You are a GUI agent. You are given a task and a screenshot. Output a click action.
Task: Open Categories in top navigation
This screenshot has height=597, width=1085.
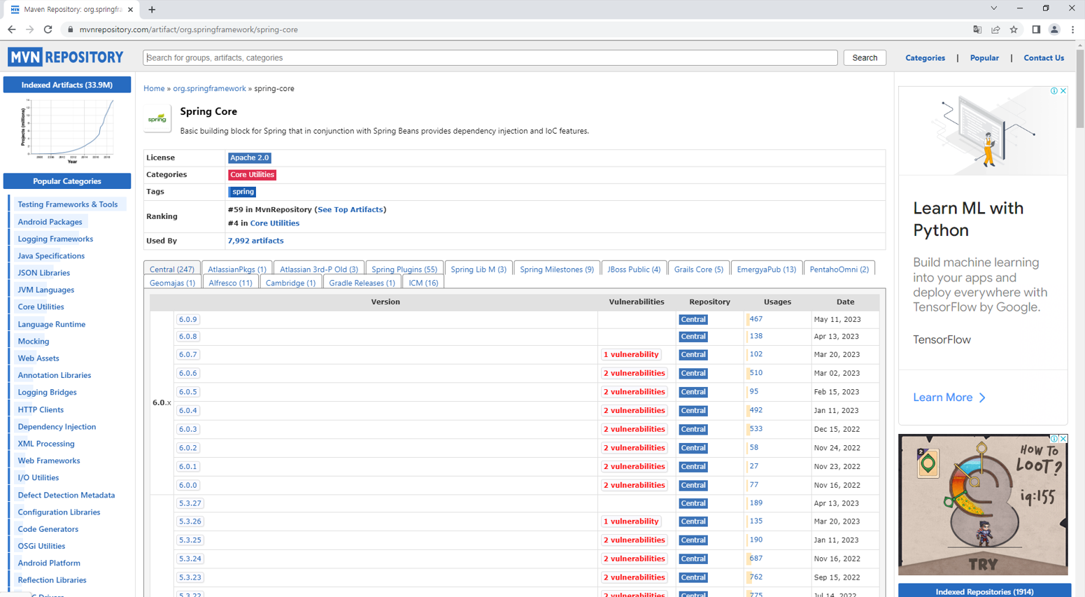pyautogui.click(x=925, y=58)
